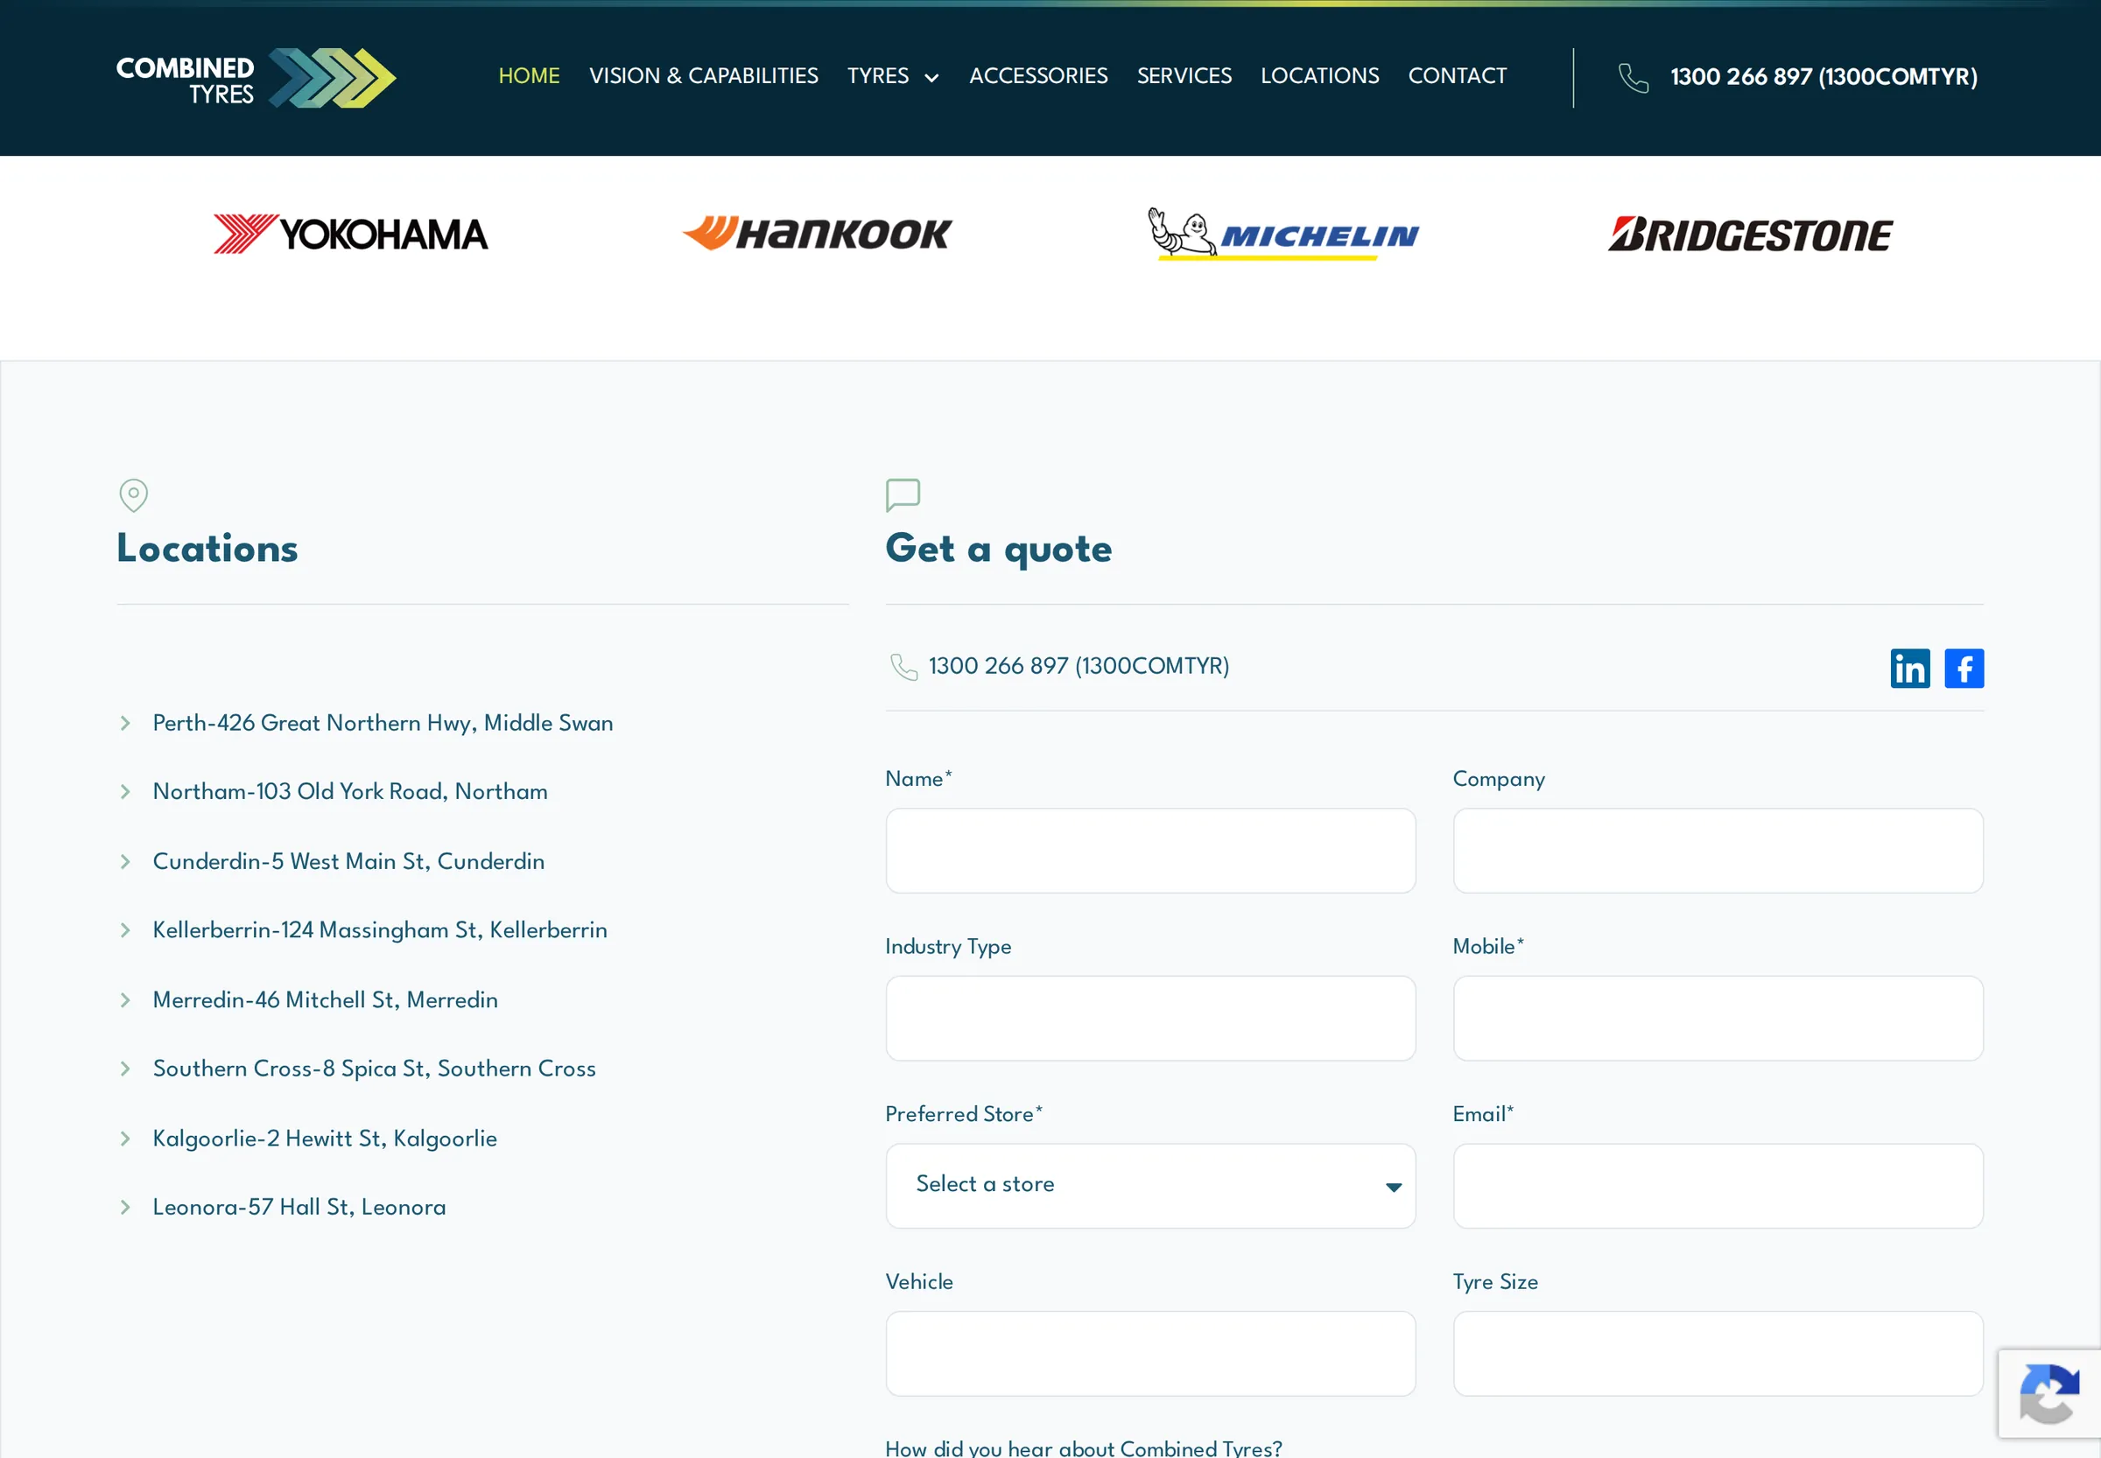Open the Facebook icon link
Screen dimensions: 2101x1458
[x=1963, y=668]
